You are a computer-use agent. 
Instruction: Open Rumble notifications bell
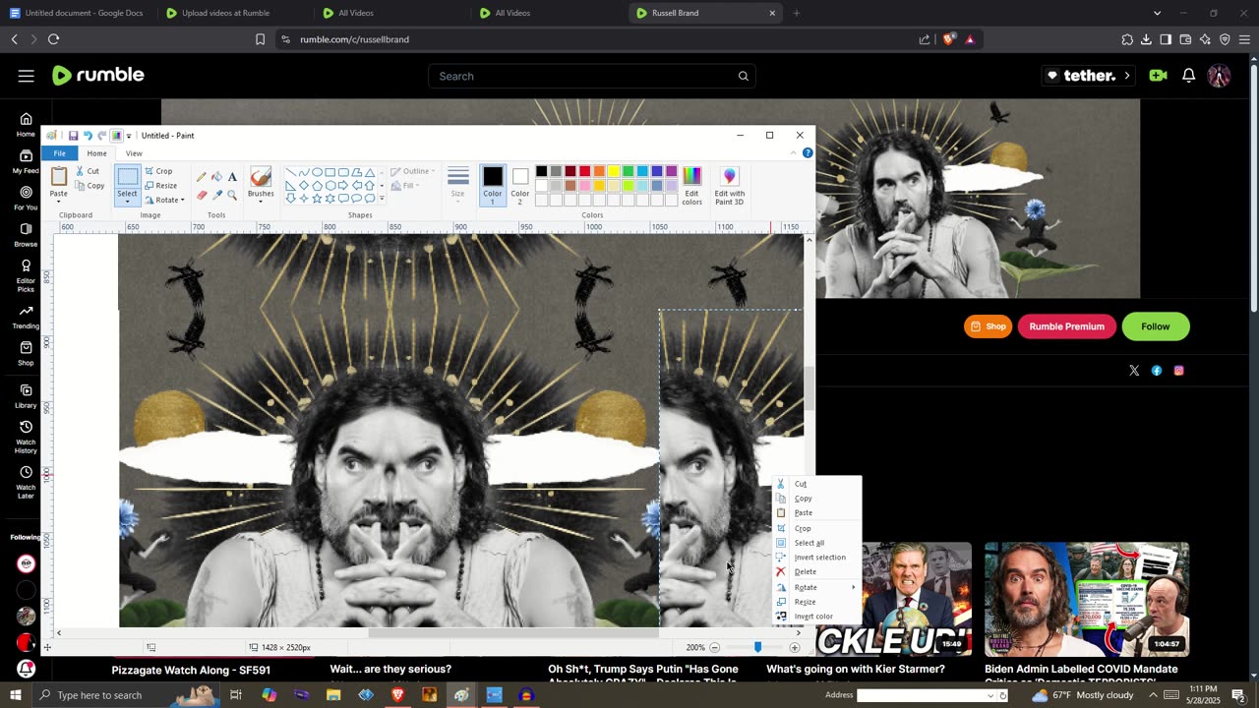(x=1188, y=76)
